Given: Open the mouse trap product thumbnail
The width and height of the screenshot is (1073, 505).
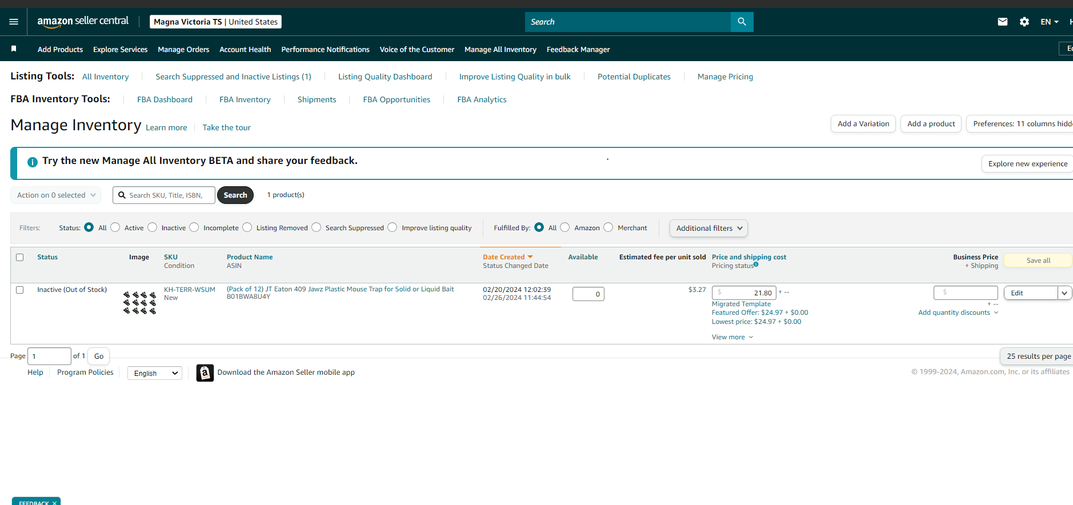Looking at the screenshot, I should coord(139,303).
